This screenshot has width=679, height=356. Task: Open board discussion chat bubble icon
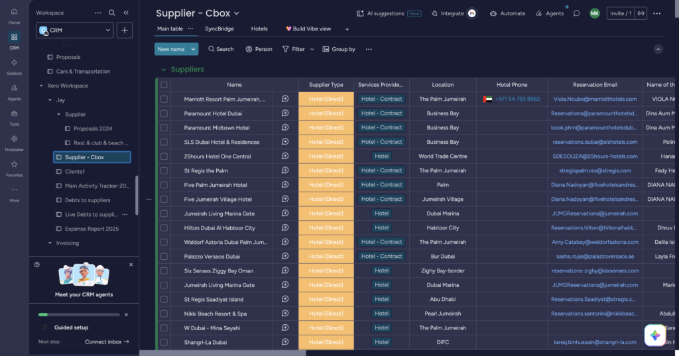pyautogui.click(x=576, y=13)
